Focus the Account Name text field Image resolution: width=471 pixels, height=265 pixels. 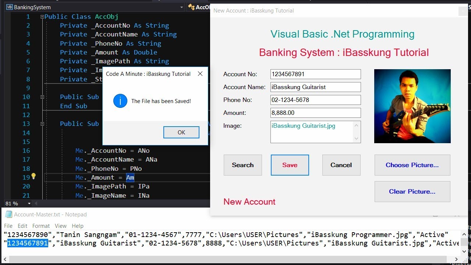[x=315, y=87]
